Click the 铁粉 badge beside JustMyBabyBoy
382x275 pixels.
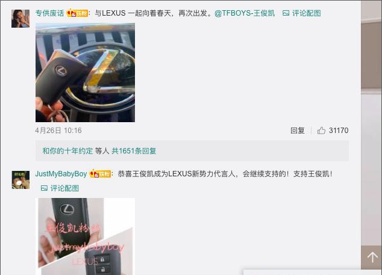(x=100, y=174)
